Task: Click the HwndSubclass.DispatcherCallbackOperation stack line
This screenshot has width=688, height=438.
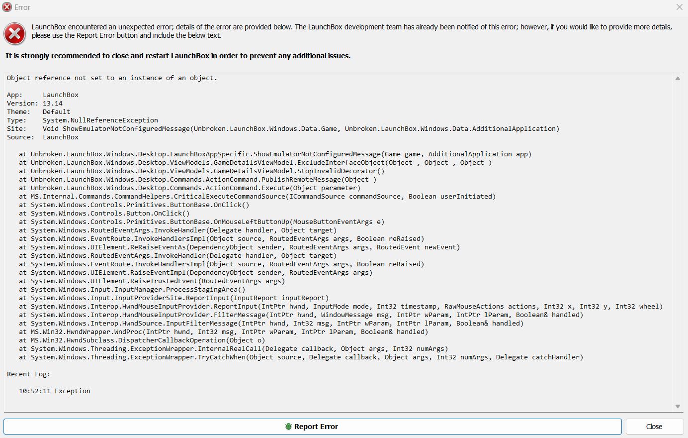Action: 142,340
